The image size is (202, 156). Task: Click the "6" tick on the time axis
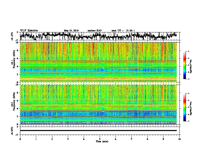click(x=116, y=139)
